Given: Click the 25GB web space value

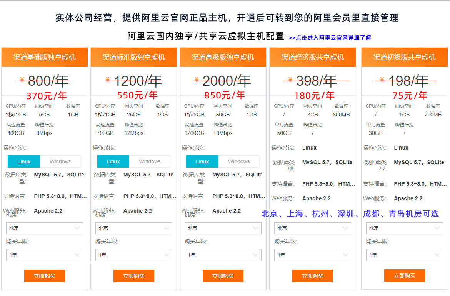Looking at the screenshot, I should coord(134,115).
